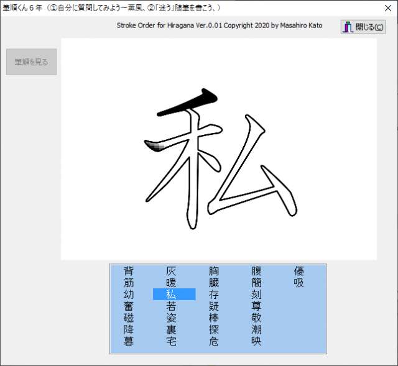Select kanji 奮 in the list
This screenshot has height=366, width=398.
[129, 306]
